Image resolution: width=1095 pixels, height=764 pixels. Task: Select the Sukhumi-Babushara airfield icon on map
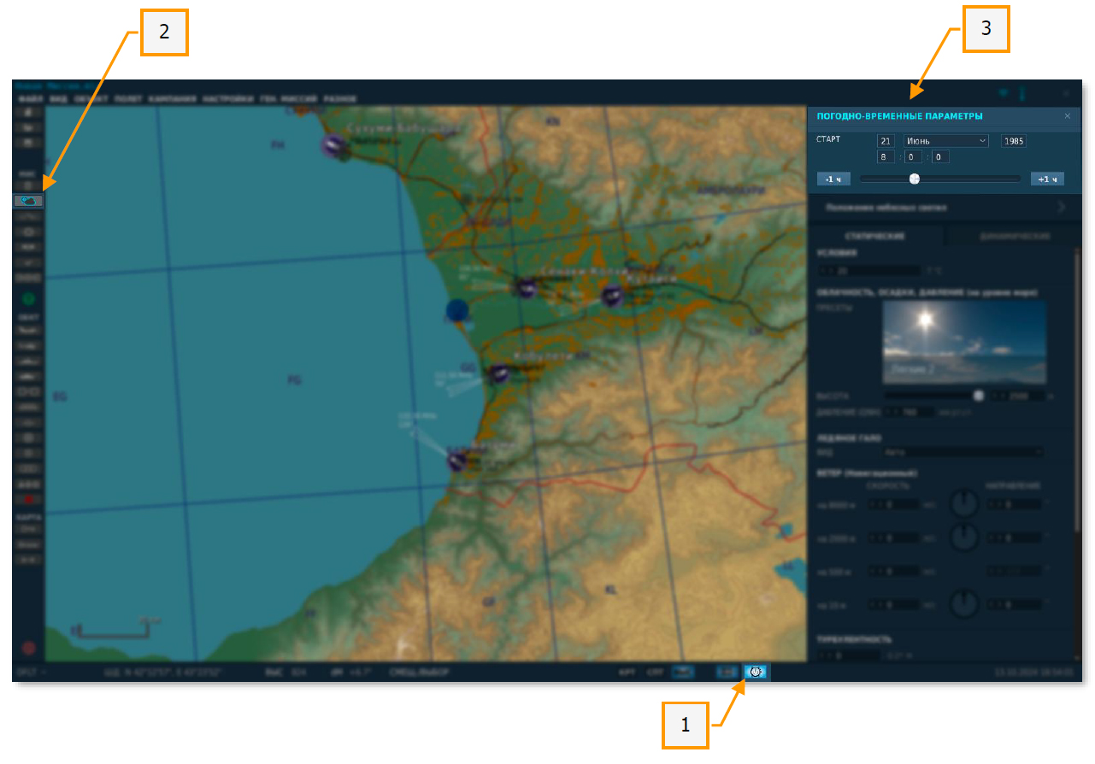click(x=334, y=146)
